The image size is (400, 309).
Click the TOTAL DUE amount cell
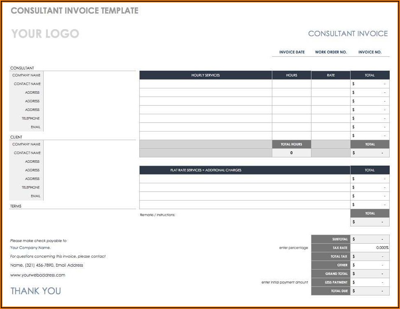pos(370,291)
